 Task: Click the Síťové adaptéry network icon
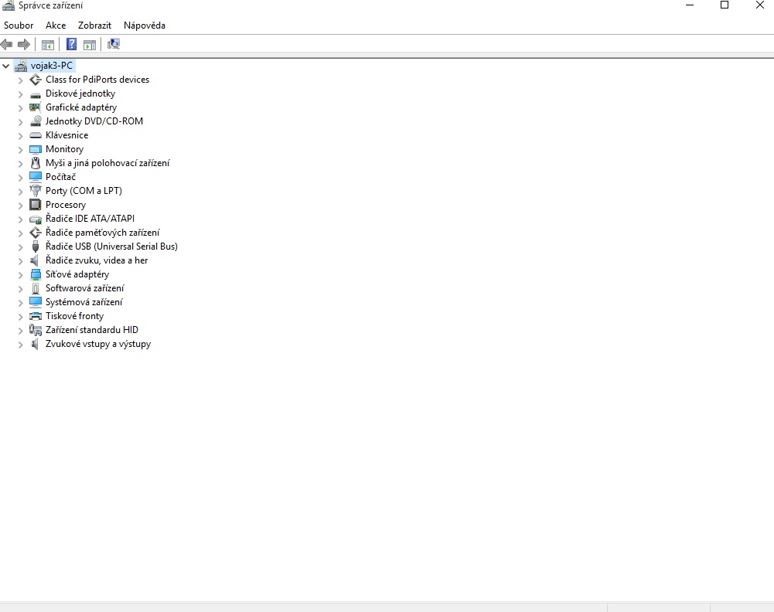[36, 274]
